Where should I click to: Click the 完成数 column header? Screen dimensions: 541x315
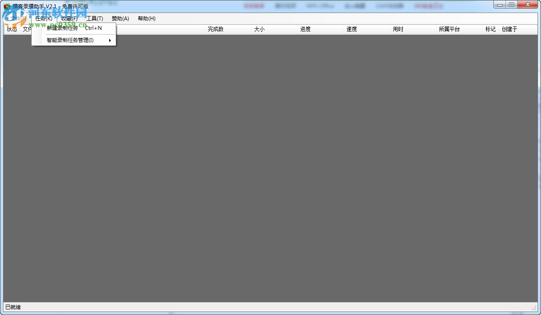[216, 29]
